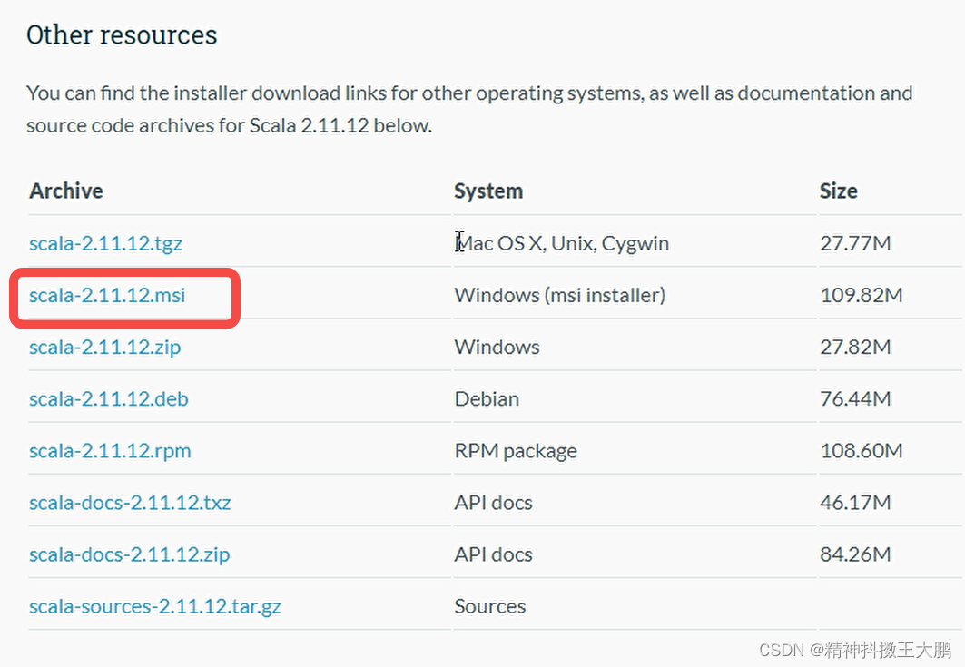The height and width of the screenshot is (667, 965).
Task: Click 'API docs' in the txz row
Action: tap(493, 503)
